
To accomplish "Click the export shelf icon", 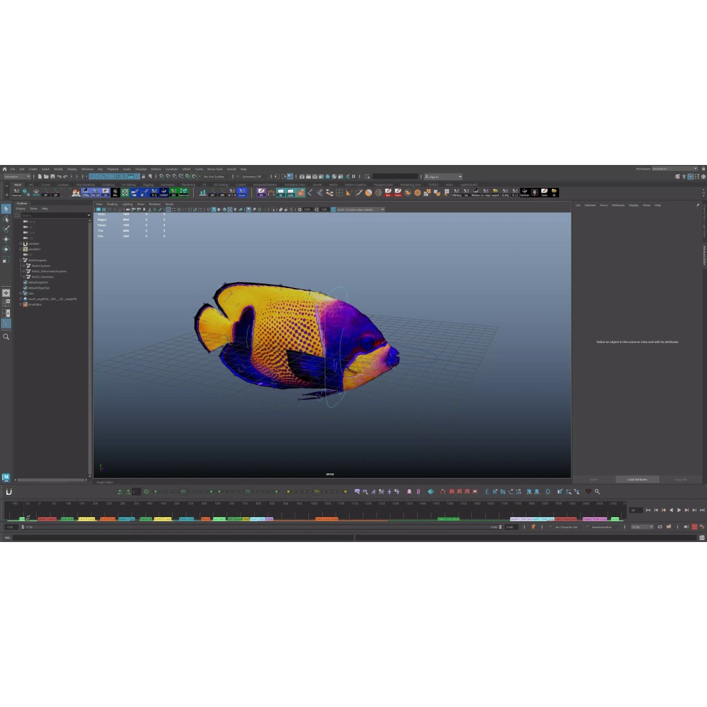I will coord(495,192).
